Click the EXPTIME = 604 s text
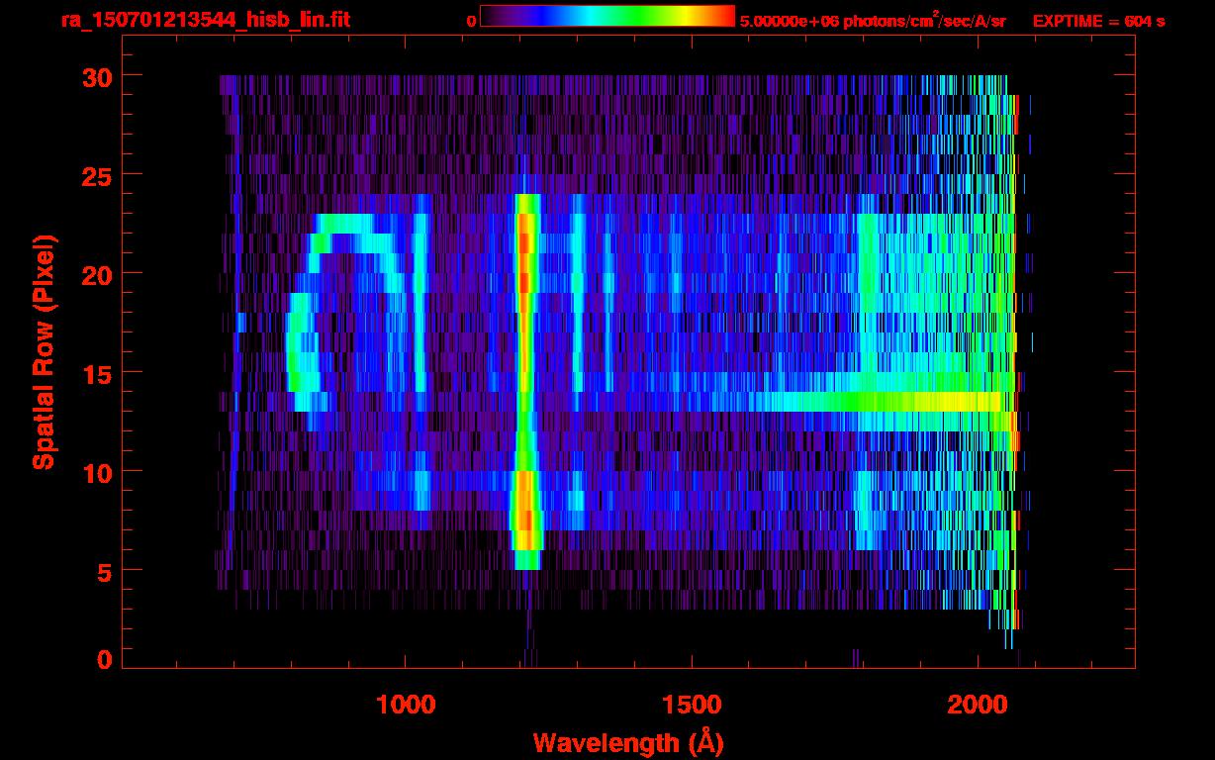 click(x=1098, y=20)
